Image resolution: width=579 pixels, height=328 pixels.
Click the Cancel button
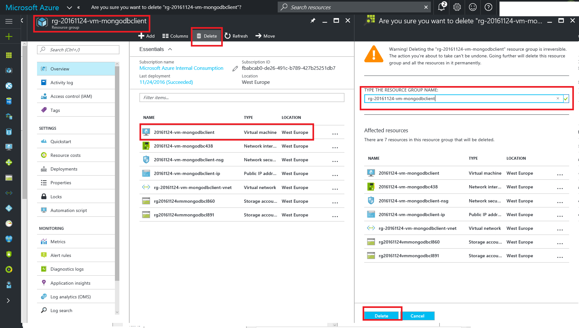click(x=417, y=316)
